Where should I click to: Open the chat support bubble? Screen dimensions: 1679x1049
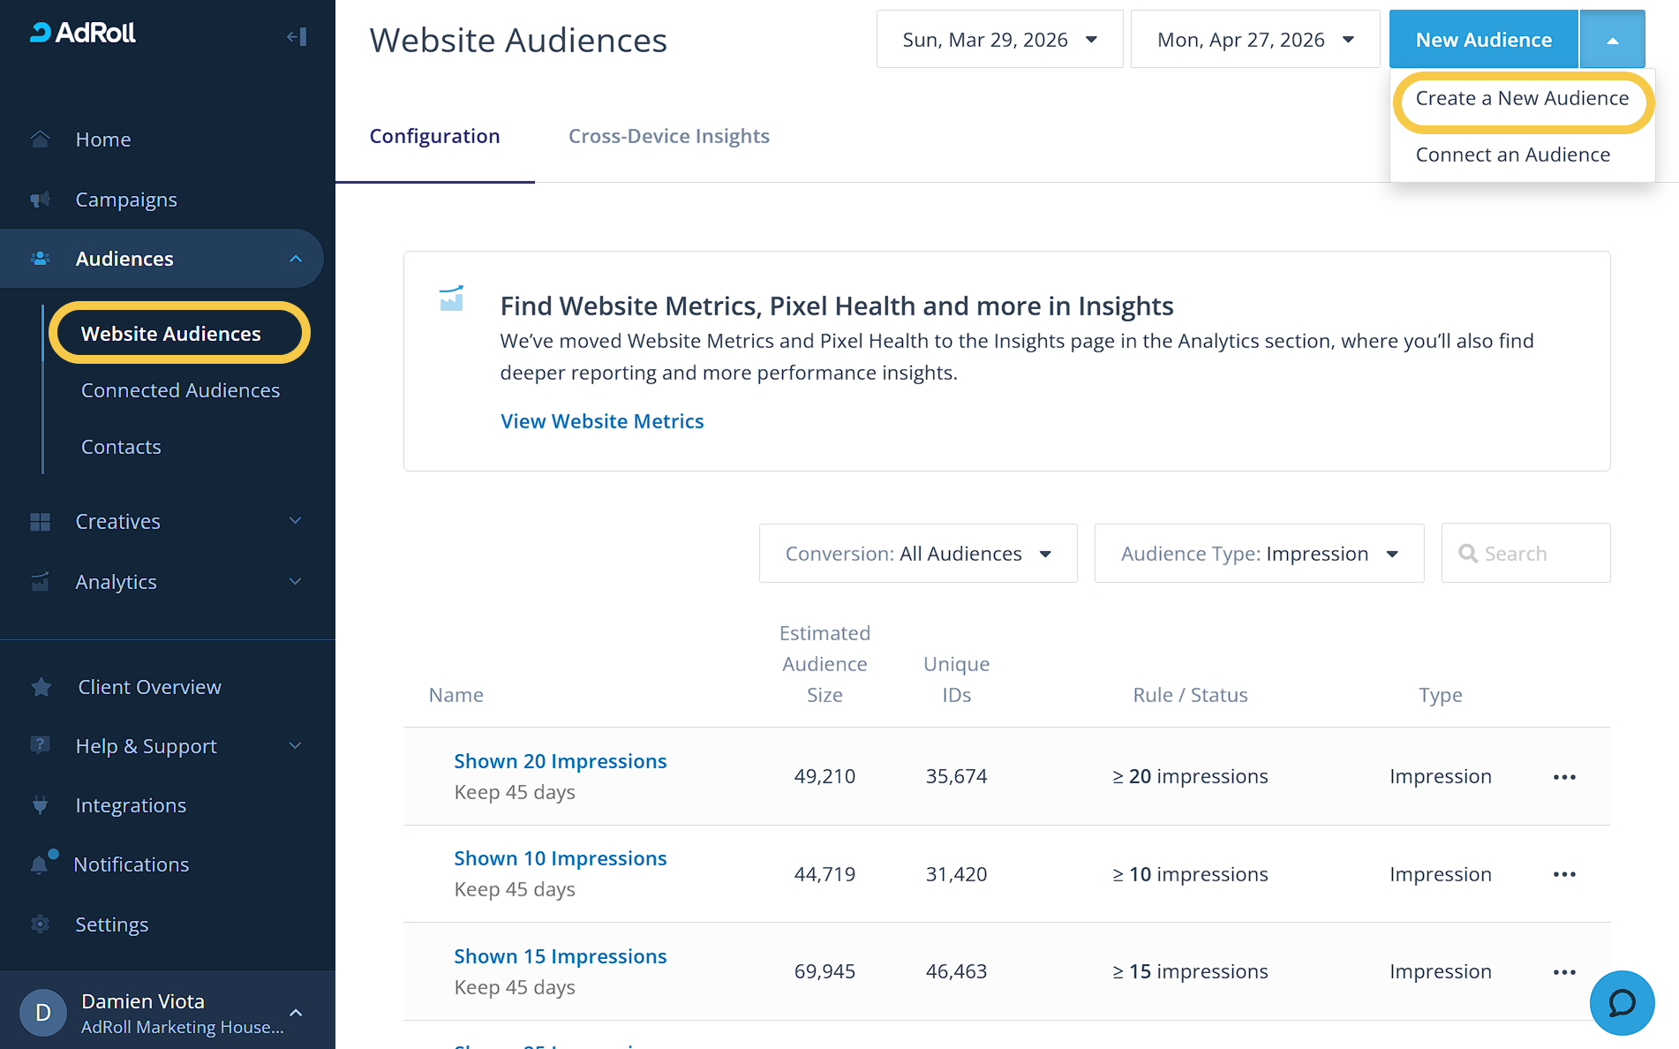(x=1621, y=1002)
